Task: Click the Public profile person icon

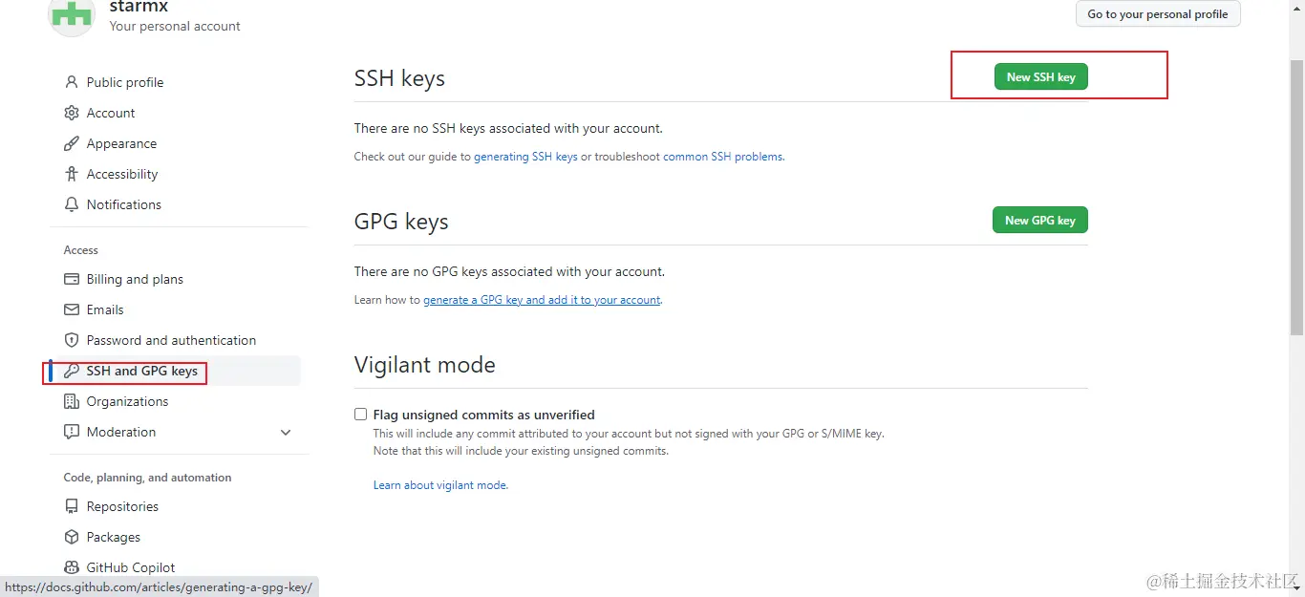Action: point(72,82)
